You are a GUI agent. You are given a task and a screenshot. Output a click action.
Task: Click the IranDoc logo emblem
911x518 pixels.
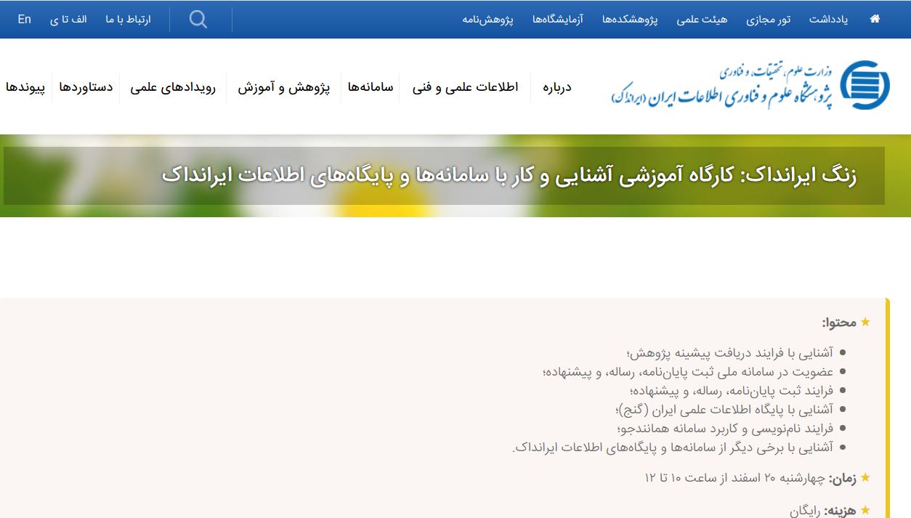(865, 85)
